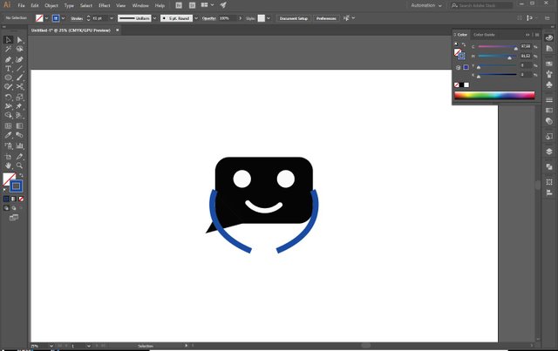
Task: Choose the Zoom tool magnifier
Action: (19, 165)
